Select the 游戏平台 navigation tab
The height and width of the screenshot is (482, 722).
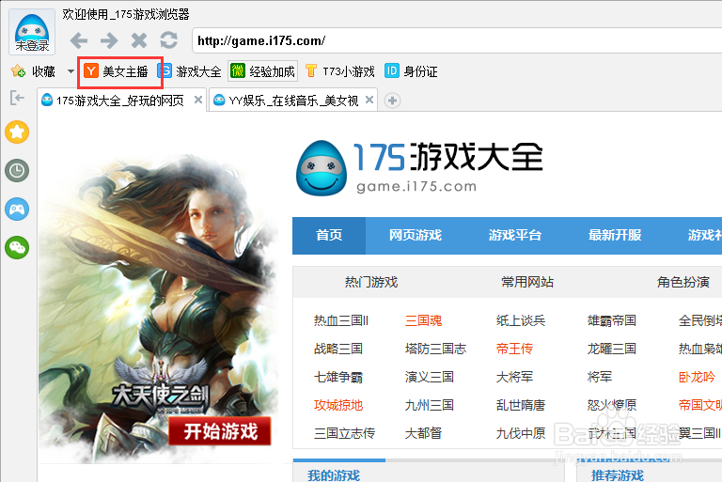[x=515, y=235]
